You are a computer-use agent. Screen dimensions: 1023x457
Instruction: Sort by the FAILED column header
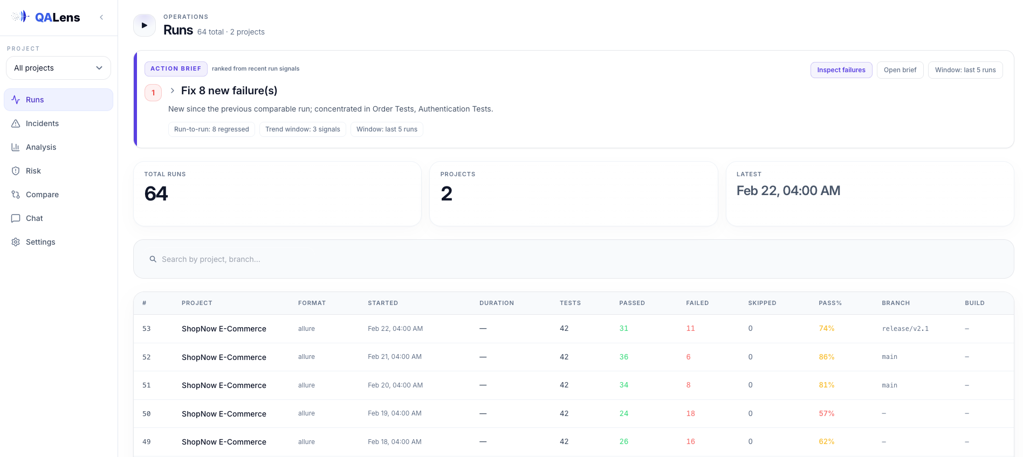[697, 303]
